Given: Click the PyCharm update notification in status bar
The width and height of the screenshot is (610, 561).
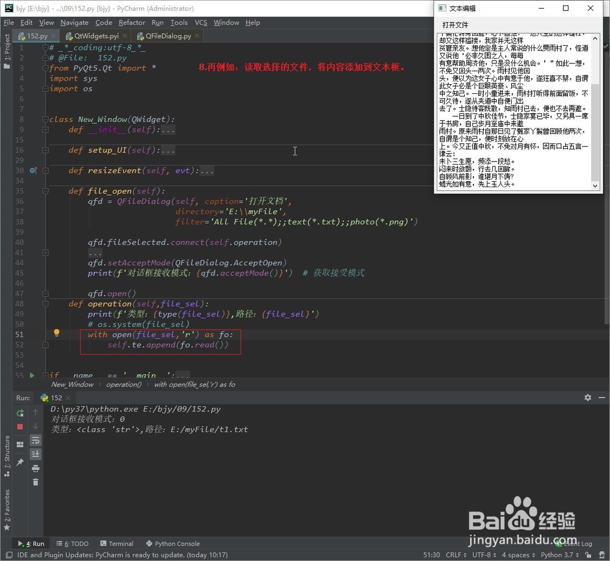Looking at the screenshot, I should [x=123, y=555].
